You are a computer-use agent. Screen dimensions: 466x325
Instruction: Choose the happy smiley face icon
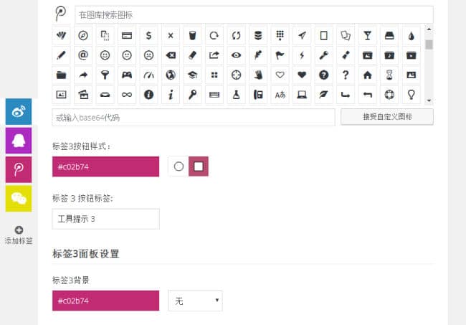click(x=105, y=55)
